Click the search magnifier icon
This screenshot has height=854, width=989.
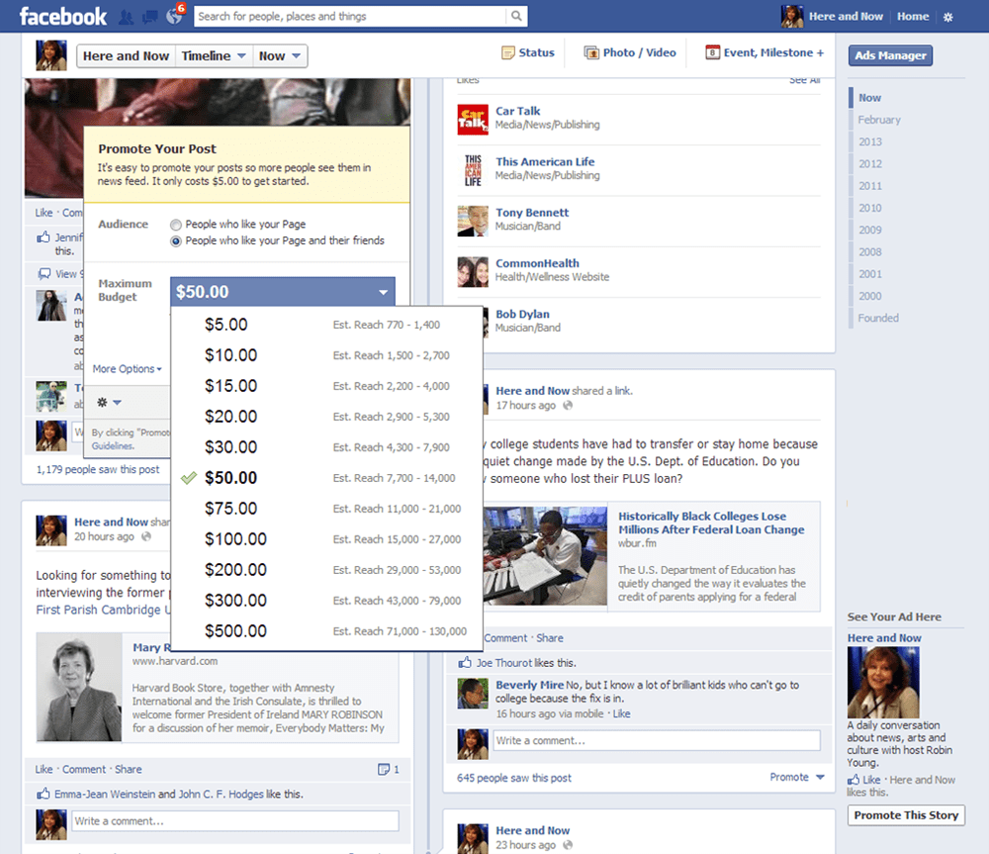pos(515,16)
